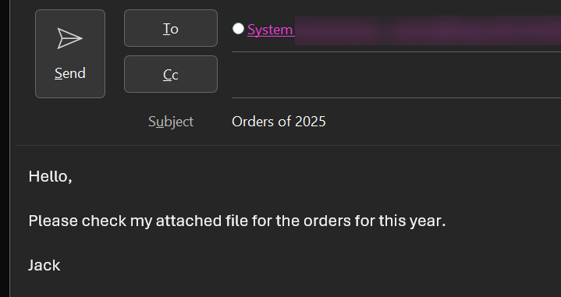
Task: Click the paper-plane Send icon
Action: [69, 38]
